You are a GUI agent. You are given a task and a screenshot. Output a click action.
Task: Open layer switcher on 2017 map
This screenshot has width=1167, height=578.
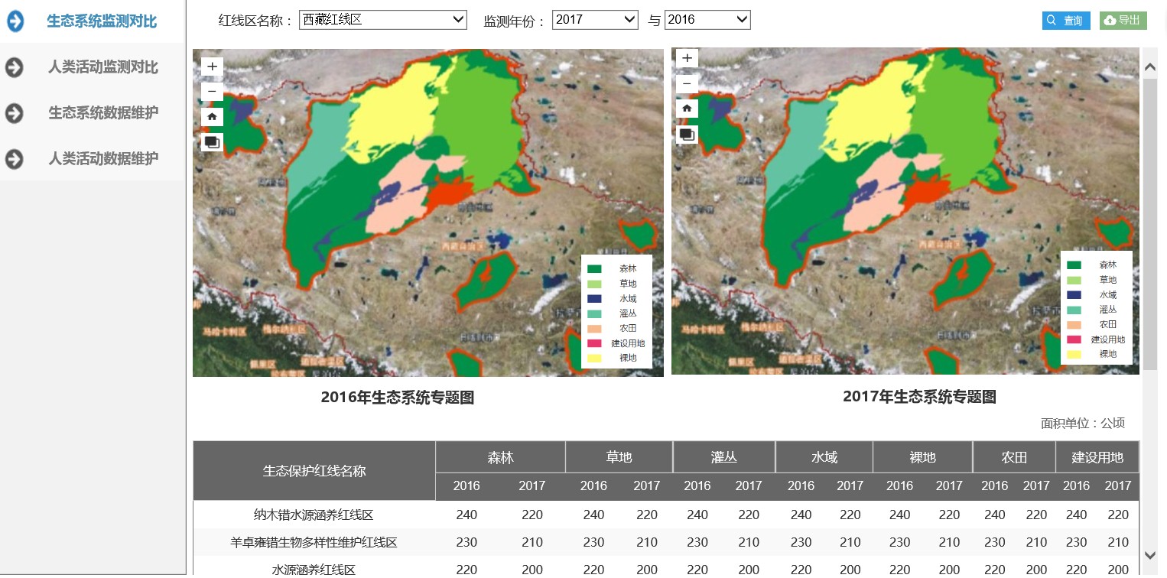coord(687,135)
